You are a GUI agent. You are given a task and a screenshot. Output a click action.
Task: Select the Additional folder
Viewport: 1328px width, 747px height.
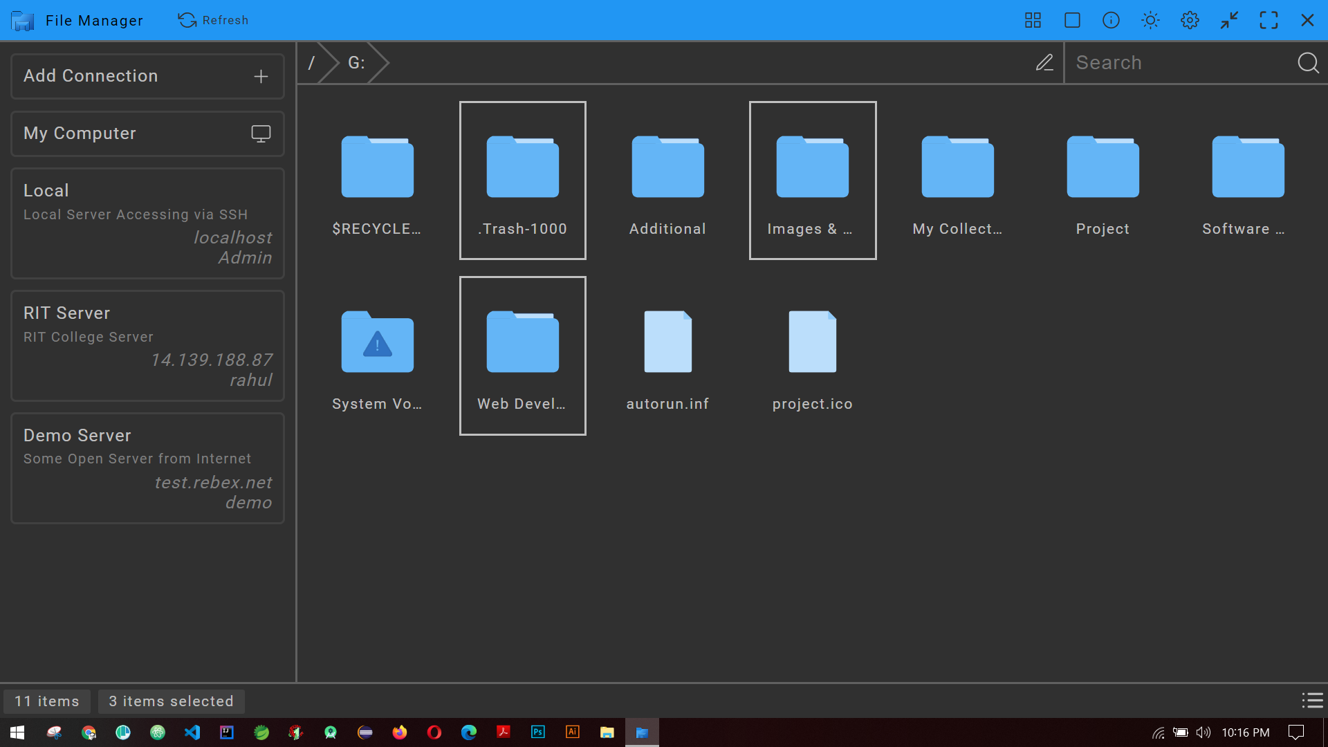pyautogui.click(x=667, y=180)
